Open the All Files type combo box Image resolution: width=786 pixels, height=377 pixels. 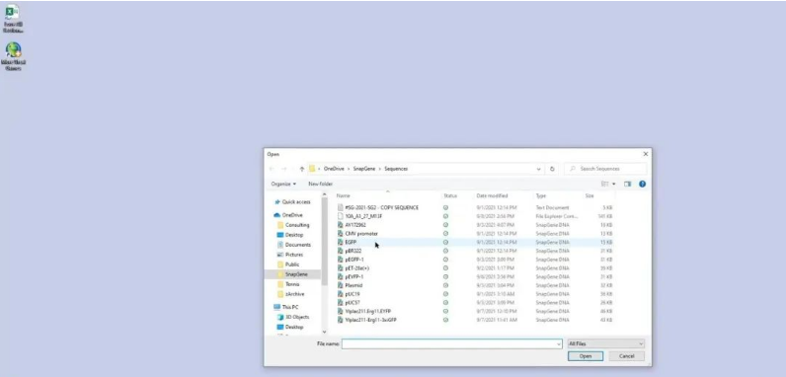(605, 343)
